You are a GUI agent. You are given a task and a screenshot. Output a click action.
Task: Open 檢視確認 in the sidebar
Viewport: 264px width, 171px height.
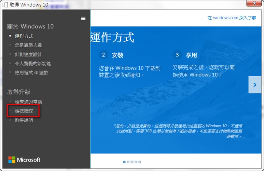[24, 111]
